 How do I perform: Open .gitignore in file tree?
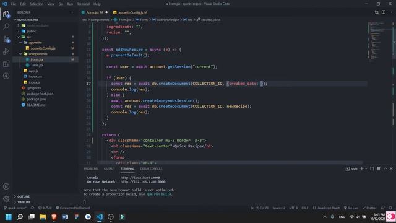[x=34, y=88]
